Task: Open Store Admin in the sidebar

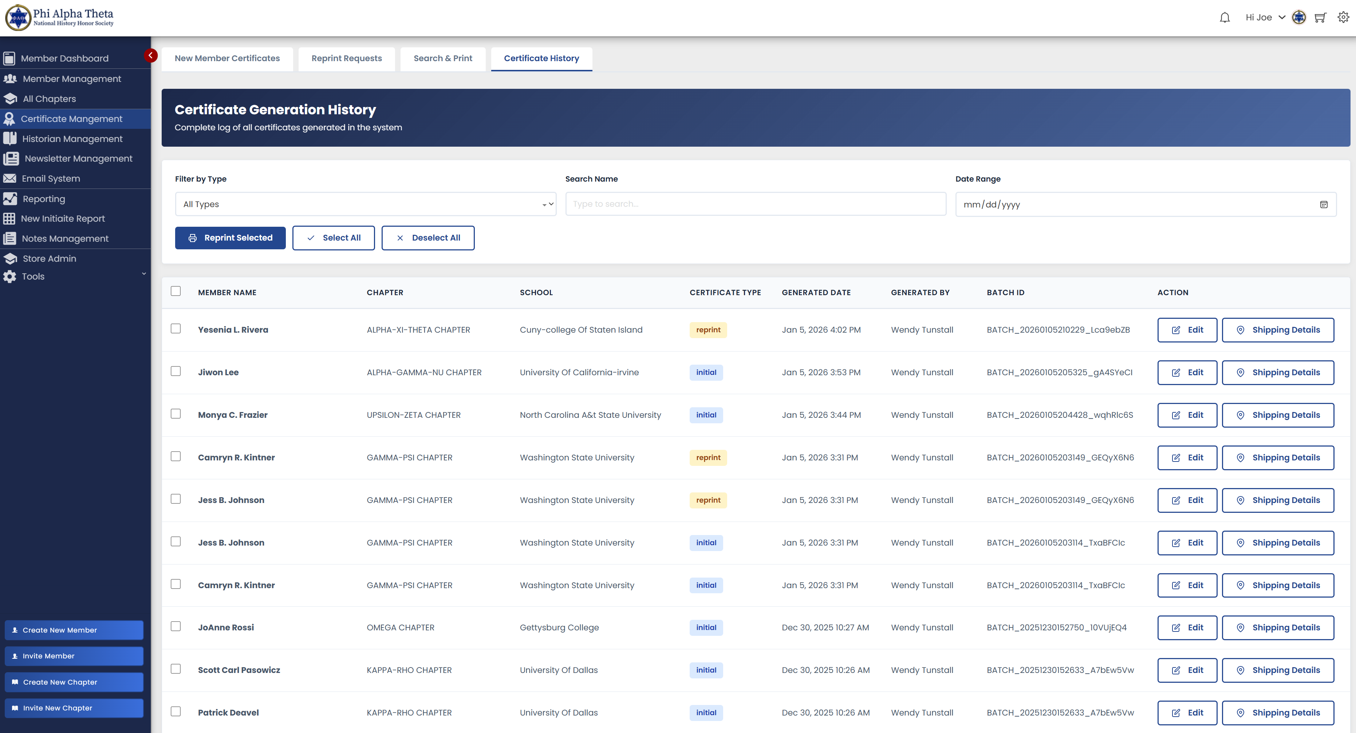Action: [x=50, y=258]
